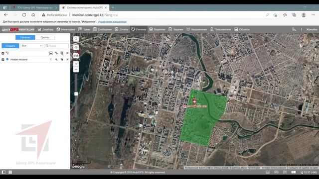Viewport: 319px width, 179px height.
Task: Click the red delete icon in list header
Action: coord(67,53)
